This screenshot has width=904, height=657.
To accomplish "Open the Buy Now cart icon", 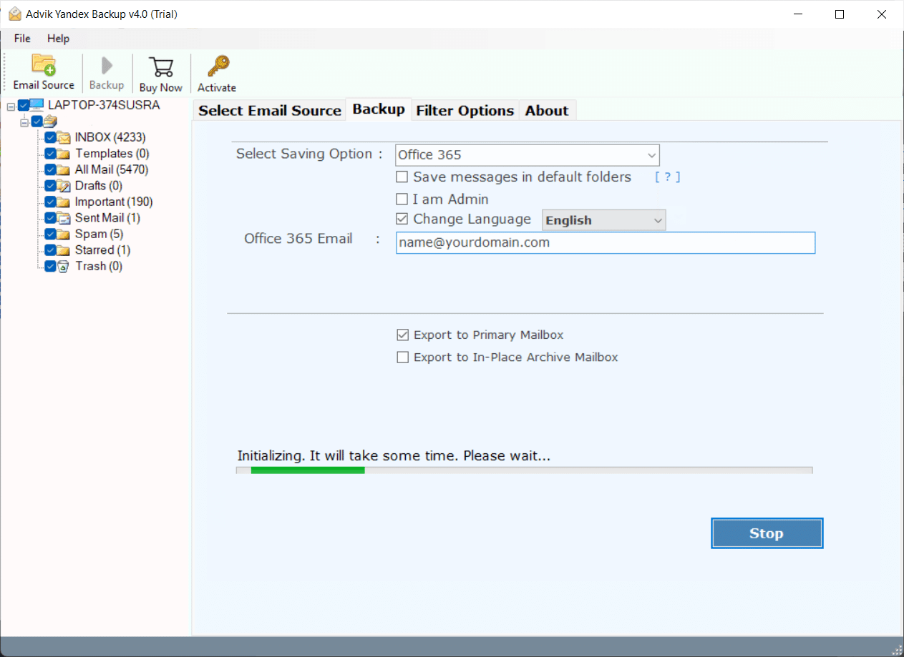I will [x=161, y=67].
